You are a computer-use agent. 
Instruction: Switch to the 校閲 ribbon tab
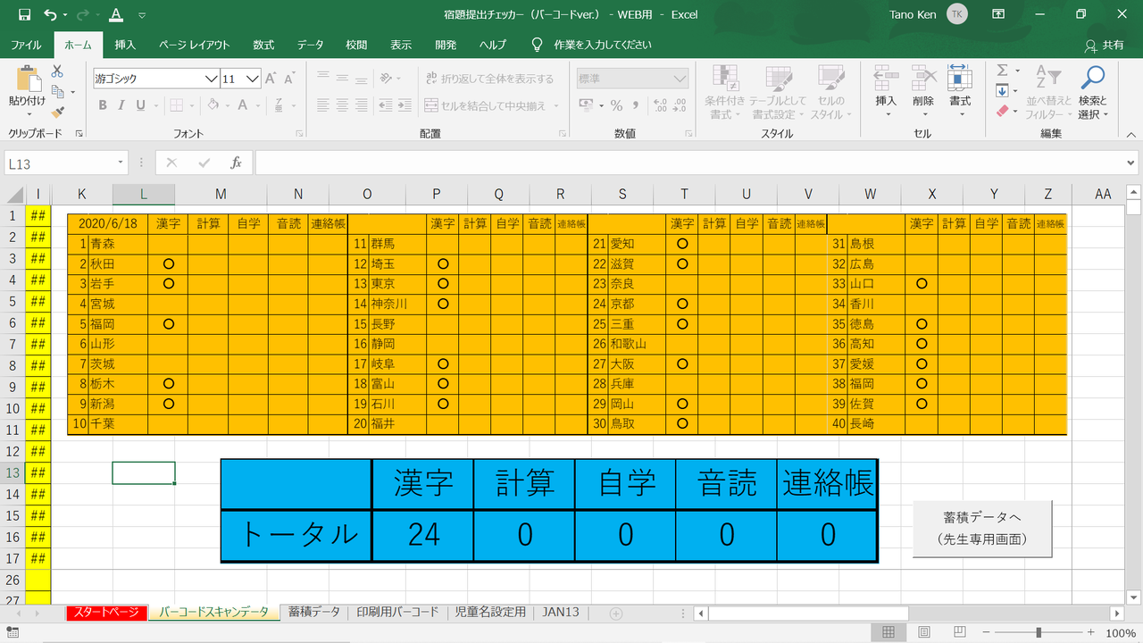[356, 45]
